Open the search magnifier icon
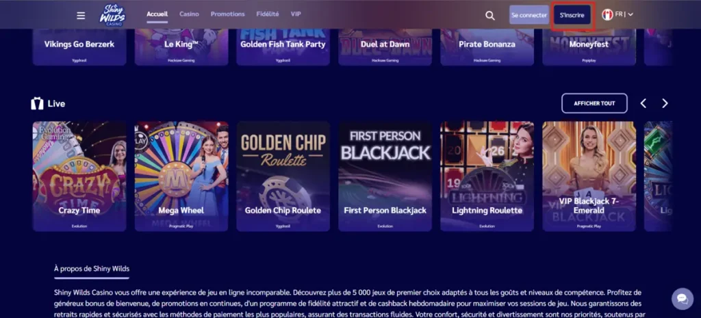 pos(490,16)
